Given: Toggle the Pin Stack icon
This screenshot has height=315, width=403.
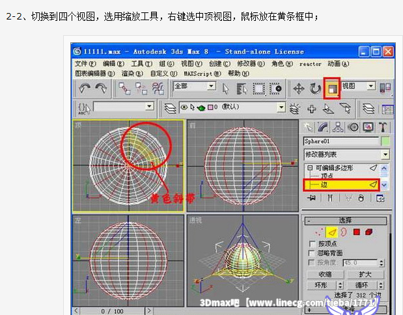Looking at the screenshot, I should click(x=311, y=198).
